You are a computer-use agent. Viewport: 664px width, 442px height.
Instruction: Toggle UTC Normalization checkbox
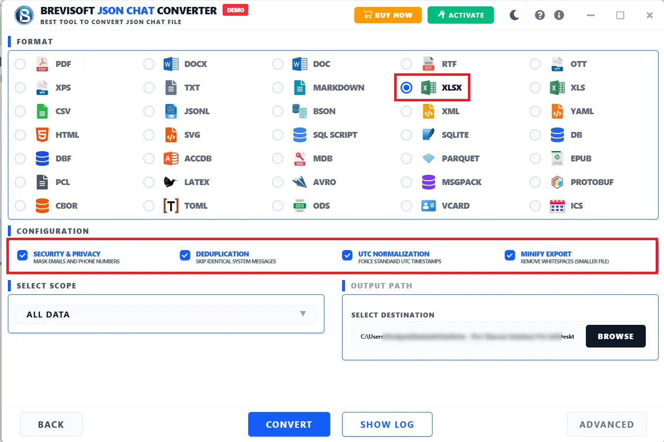pos(347,255)
